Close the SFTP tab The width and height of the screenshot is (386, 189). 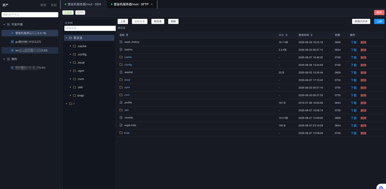[x=152, y=4]
